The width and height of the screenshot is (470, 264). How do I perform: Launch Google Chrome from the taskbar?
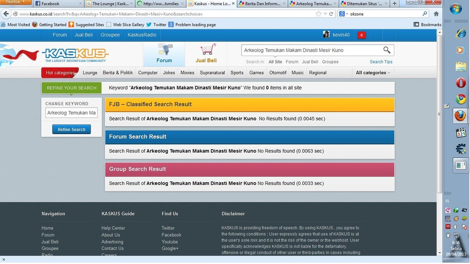pos(461,99)
